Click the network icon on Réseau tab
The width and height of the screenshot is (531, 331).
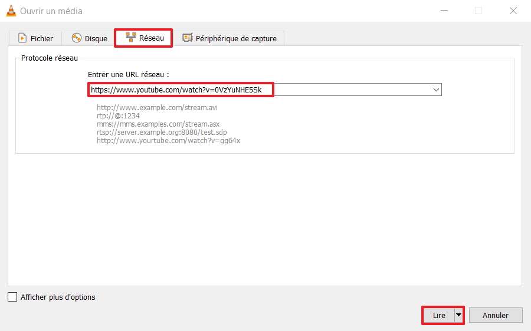point(131,38)
